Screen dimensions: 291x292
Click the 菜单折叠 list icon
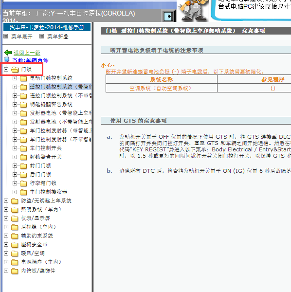[41, 36]
